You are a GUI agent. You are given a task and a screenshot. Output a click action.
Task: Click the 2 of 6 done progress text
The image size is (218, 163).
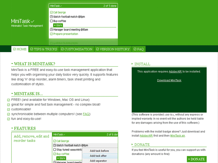[112, 135]
